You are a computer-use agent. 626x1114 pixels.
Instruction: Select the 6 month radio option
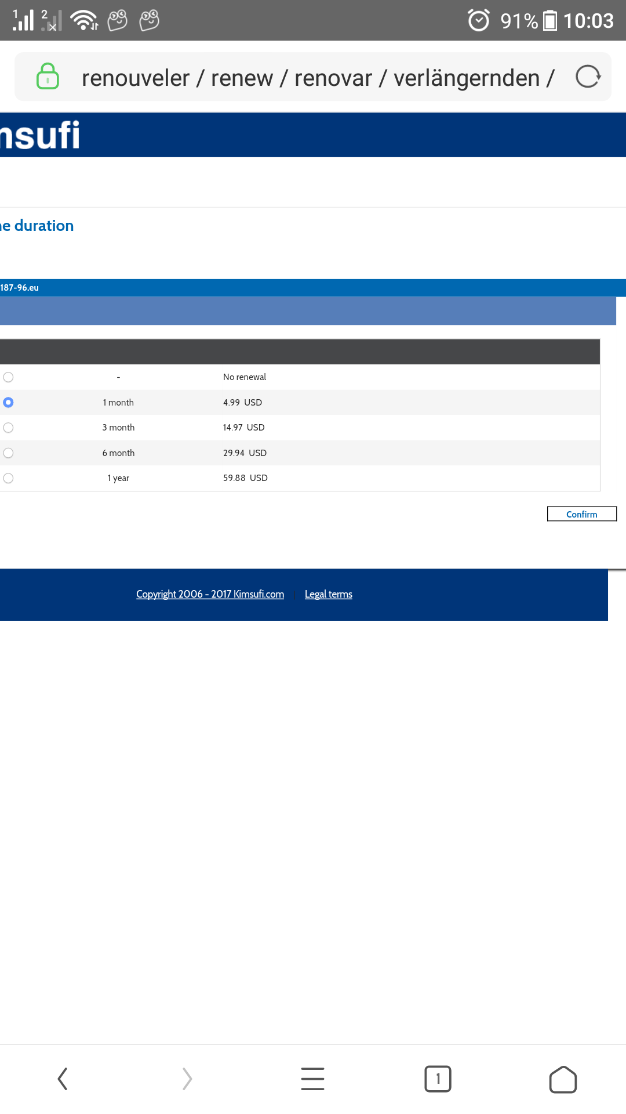(8, 453)
